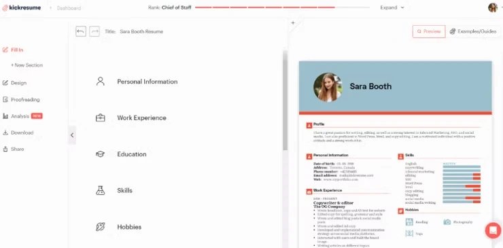503x248 pixels.
Task: Open the Work Experience section
Action: pos(141,118)
